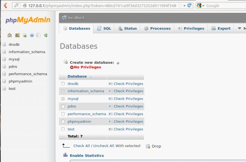Select mysql in the sidebar list

click(14, 59)
